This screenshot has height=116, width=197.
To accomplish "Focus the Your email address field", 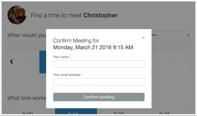I will coord(99,82).
